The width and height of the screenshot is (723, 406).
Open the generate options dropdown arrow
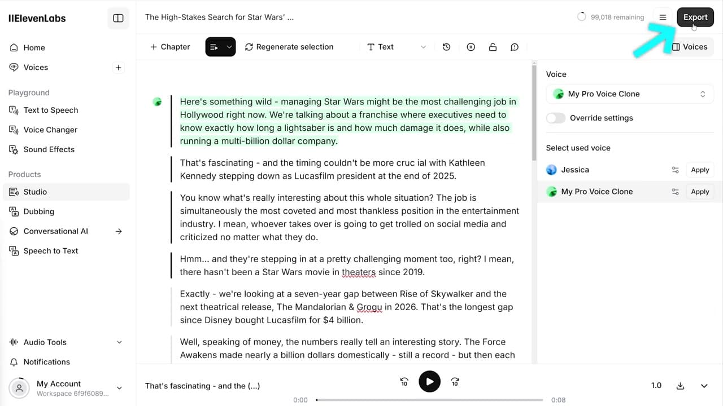point(229,47)
